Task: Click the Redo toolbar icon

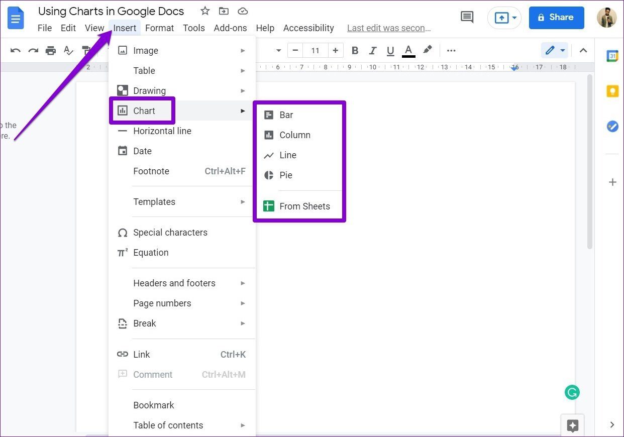Action: [x=33, y=50]
